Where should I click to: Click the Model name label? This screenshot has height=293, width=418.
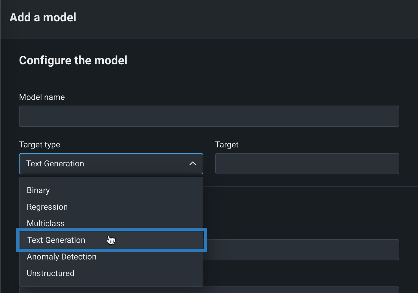pyautogui.click(x=42, y=97)
